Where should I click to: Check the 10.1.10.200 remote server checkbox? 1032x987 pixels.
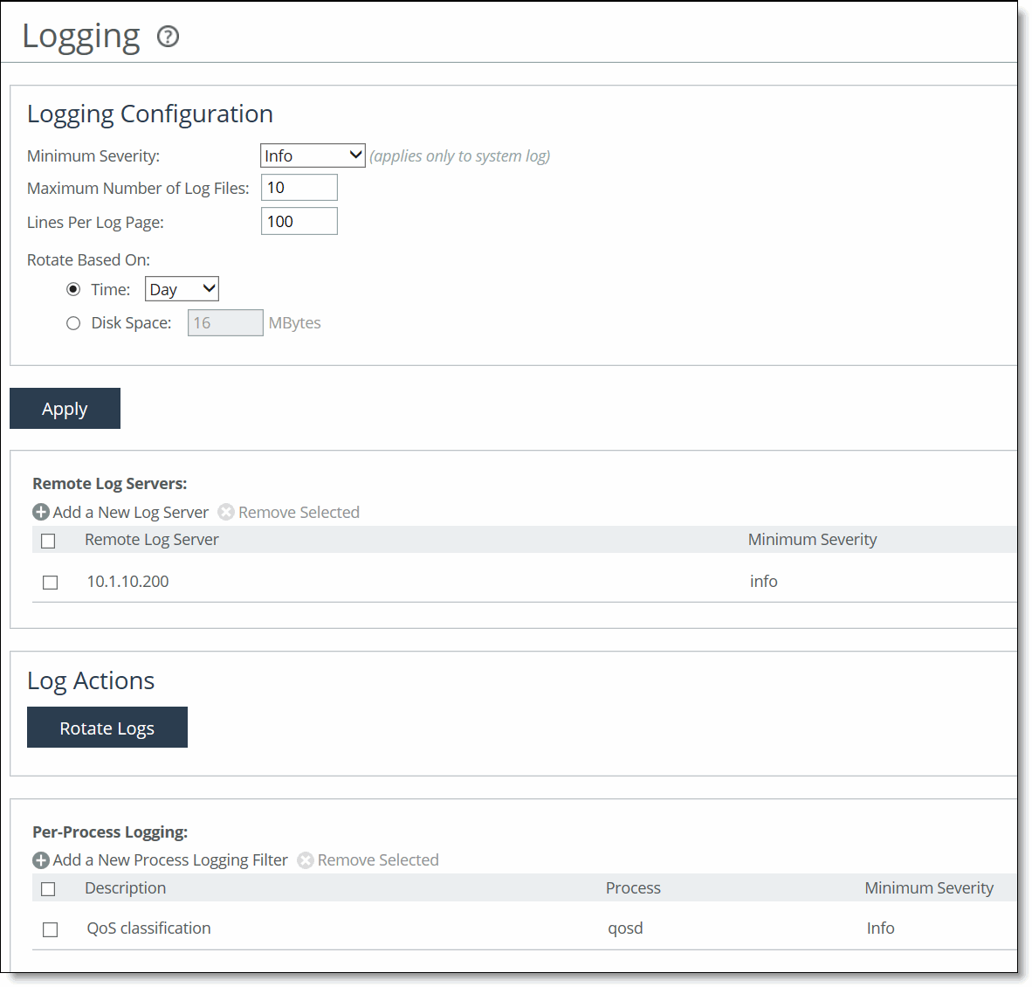point(50,582)
